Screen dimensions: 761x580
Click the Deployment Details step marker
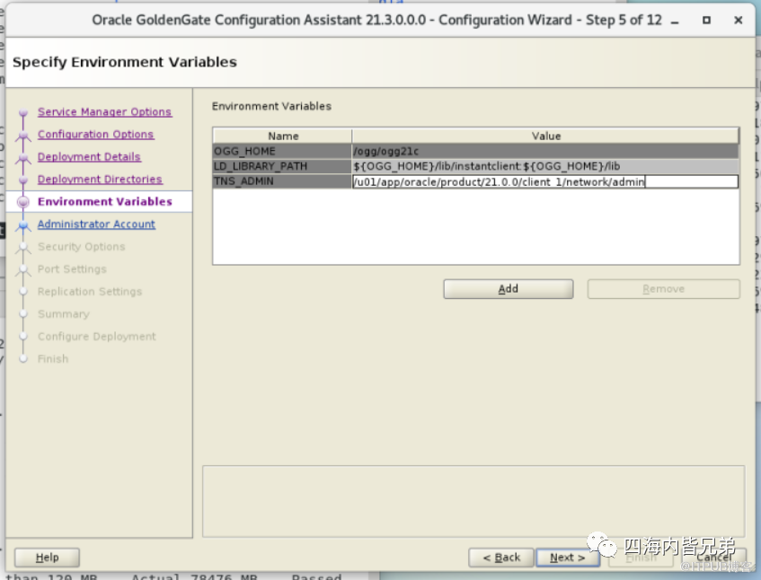click(22, 158)
